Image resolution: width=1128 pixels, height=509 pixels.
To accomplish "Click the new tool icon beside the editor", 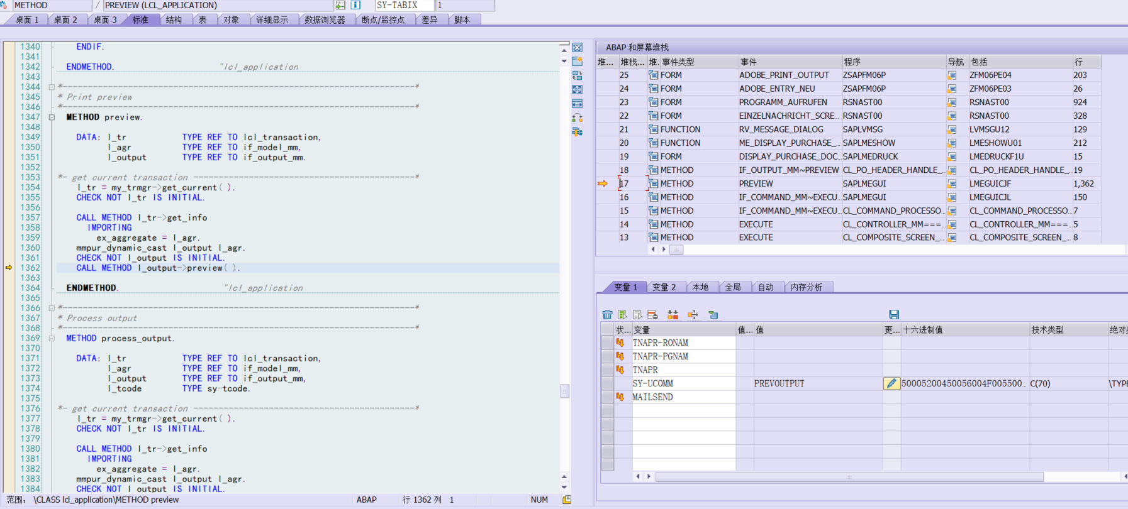I will 577,62.
